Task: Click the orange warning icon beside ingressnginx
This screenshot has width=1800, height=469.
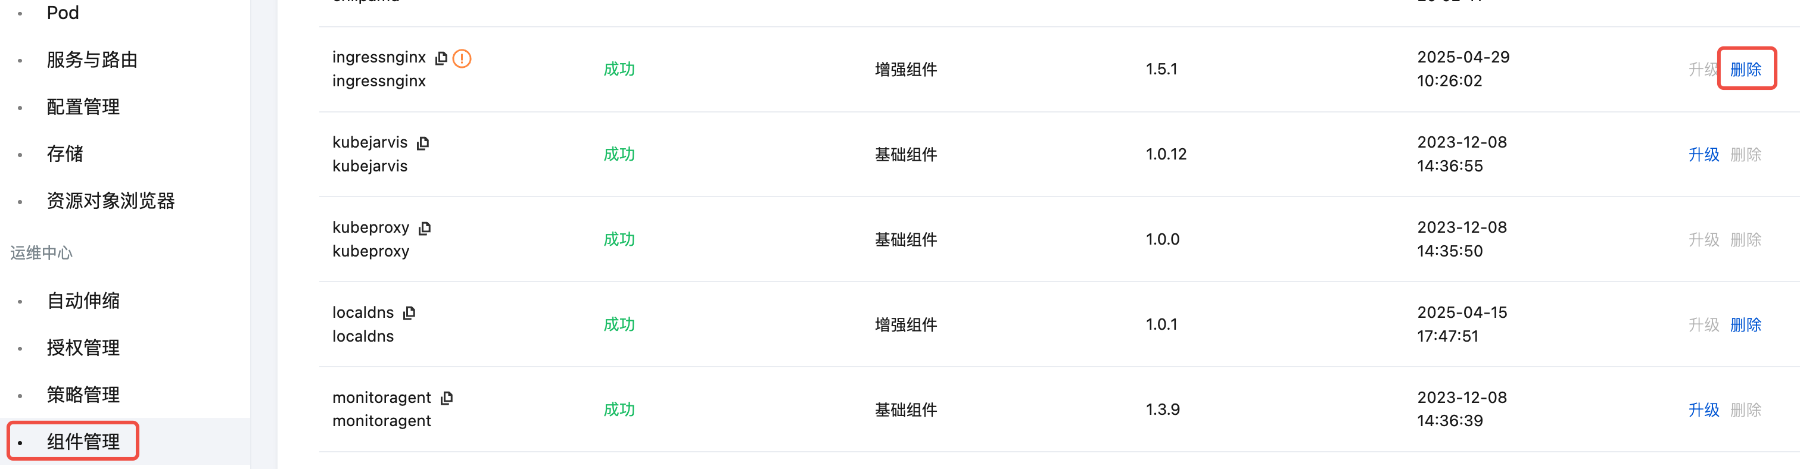Action: [462, 58]
